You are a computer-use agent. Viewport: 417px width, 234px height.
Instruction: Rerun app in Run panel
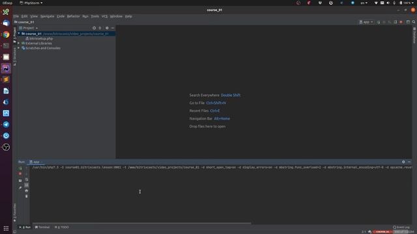20,168
